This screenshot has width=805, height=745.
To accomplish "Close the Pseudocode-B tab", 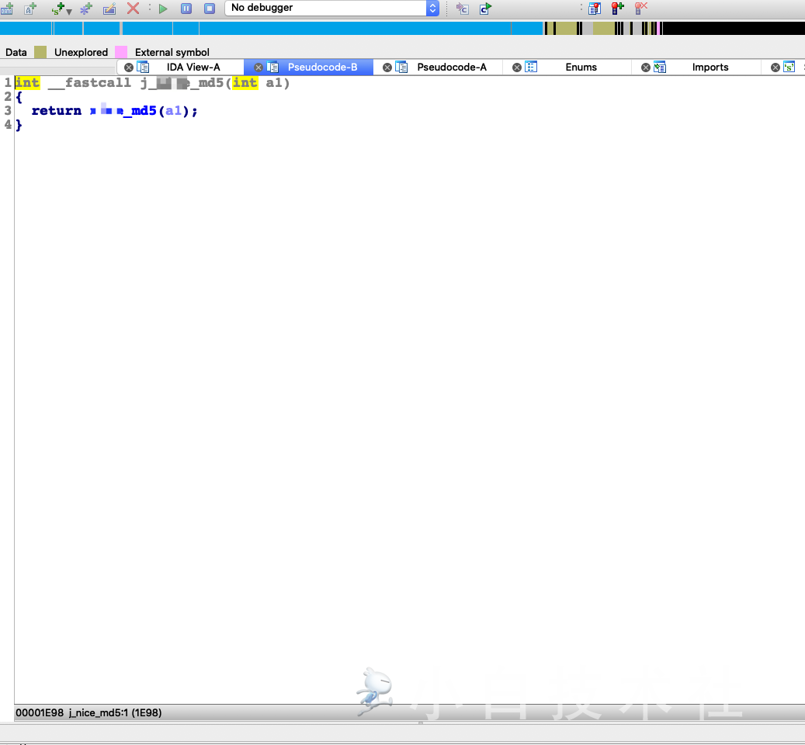I will [259, 67].
